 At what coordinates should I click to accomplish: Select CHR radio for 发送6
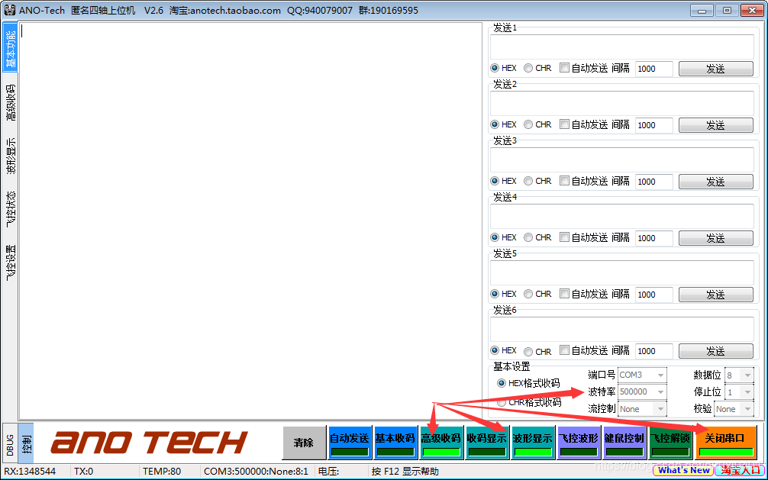pyautogui.click(x=528, y=351)
